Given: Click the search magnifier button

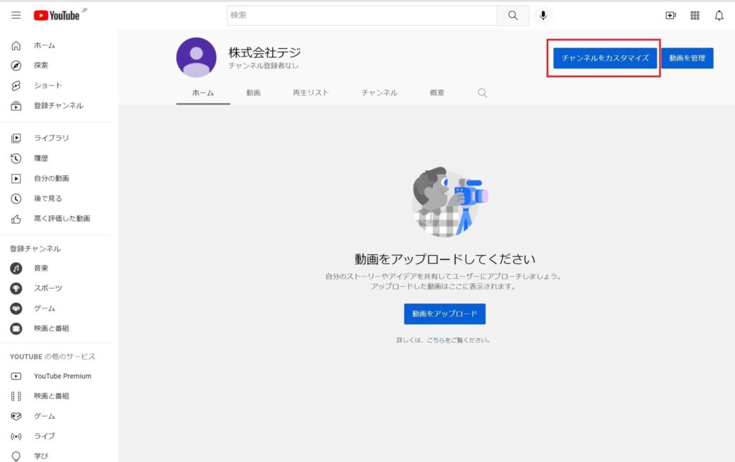Looking at the screenshot, I should (x=512, y=16).
